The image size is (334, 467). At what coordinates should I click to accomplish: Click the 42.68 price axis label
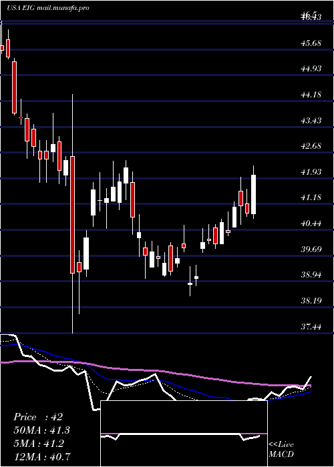pyautogui.click(x=311, y=146)
